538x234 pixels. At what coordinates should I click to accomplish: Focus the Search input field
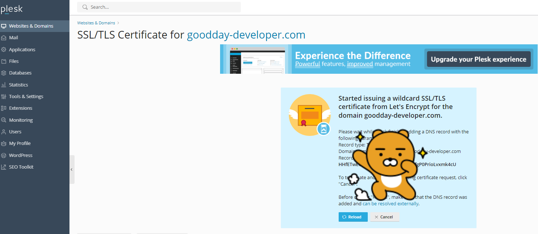(159, 7)
